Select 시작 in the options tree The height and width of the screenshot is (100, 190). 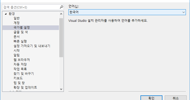(17, 51)
